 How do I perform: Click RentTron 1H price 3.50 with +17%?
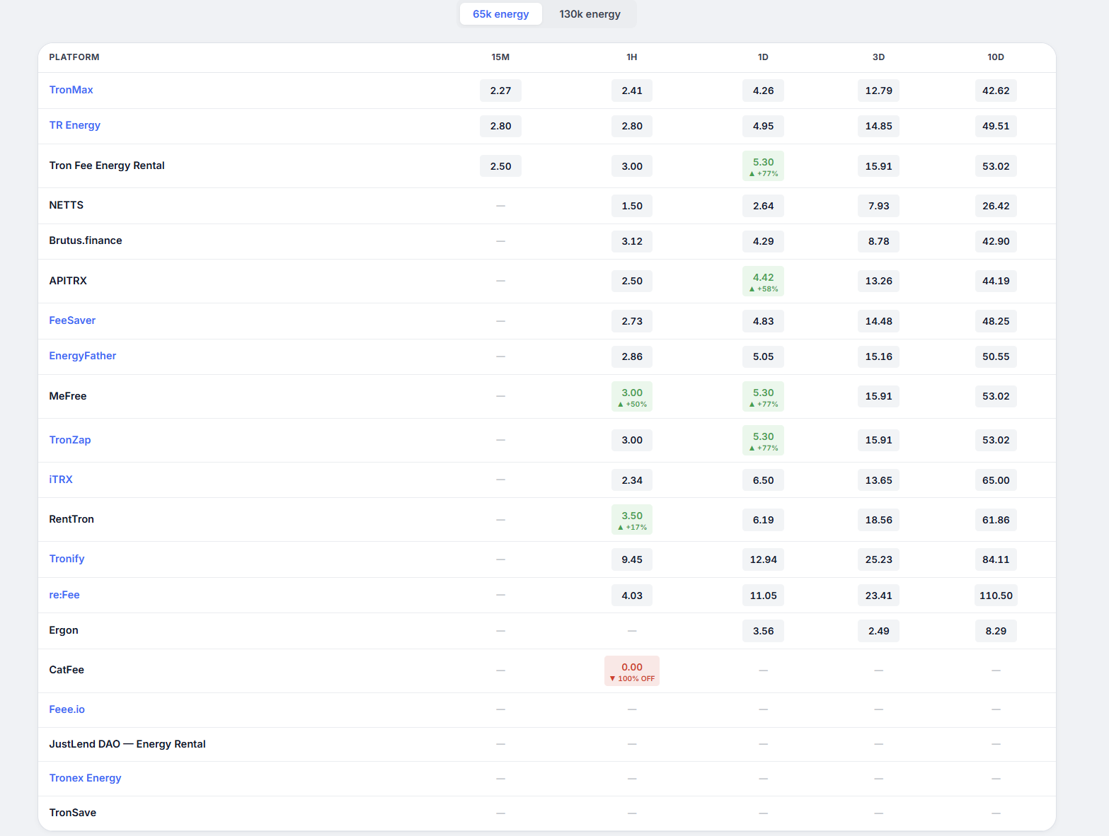[x=632, y=520]
